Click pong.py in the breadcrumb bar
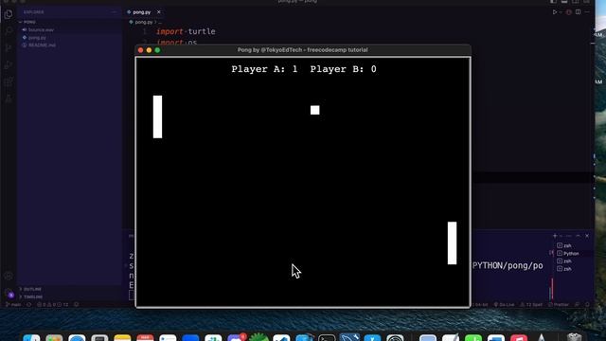Screen dimensions: 606x341 [x=143, y=22]
